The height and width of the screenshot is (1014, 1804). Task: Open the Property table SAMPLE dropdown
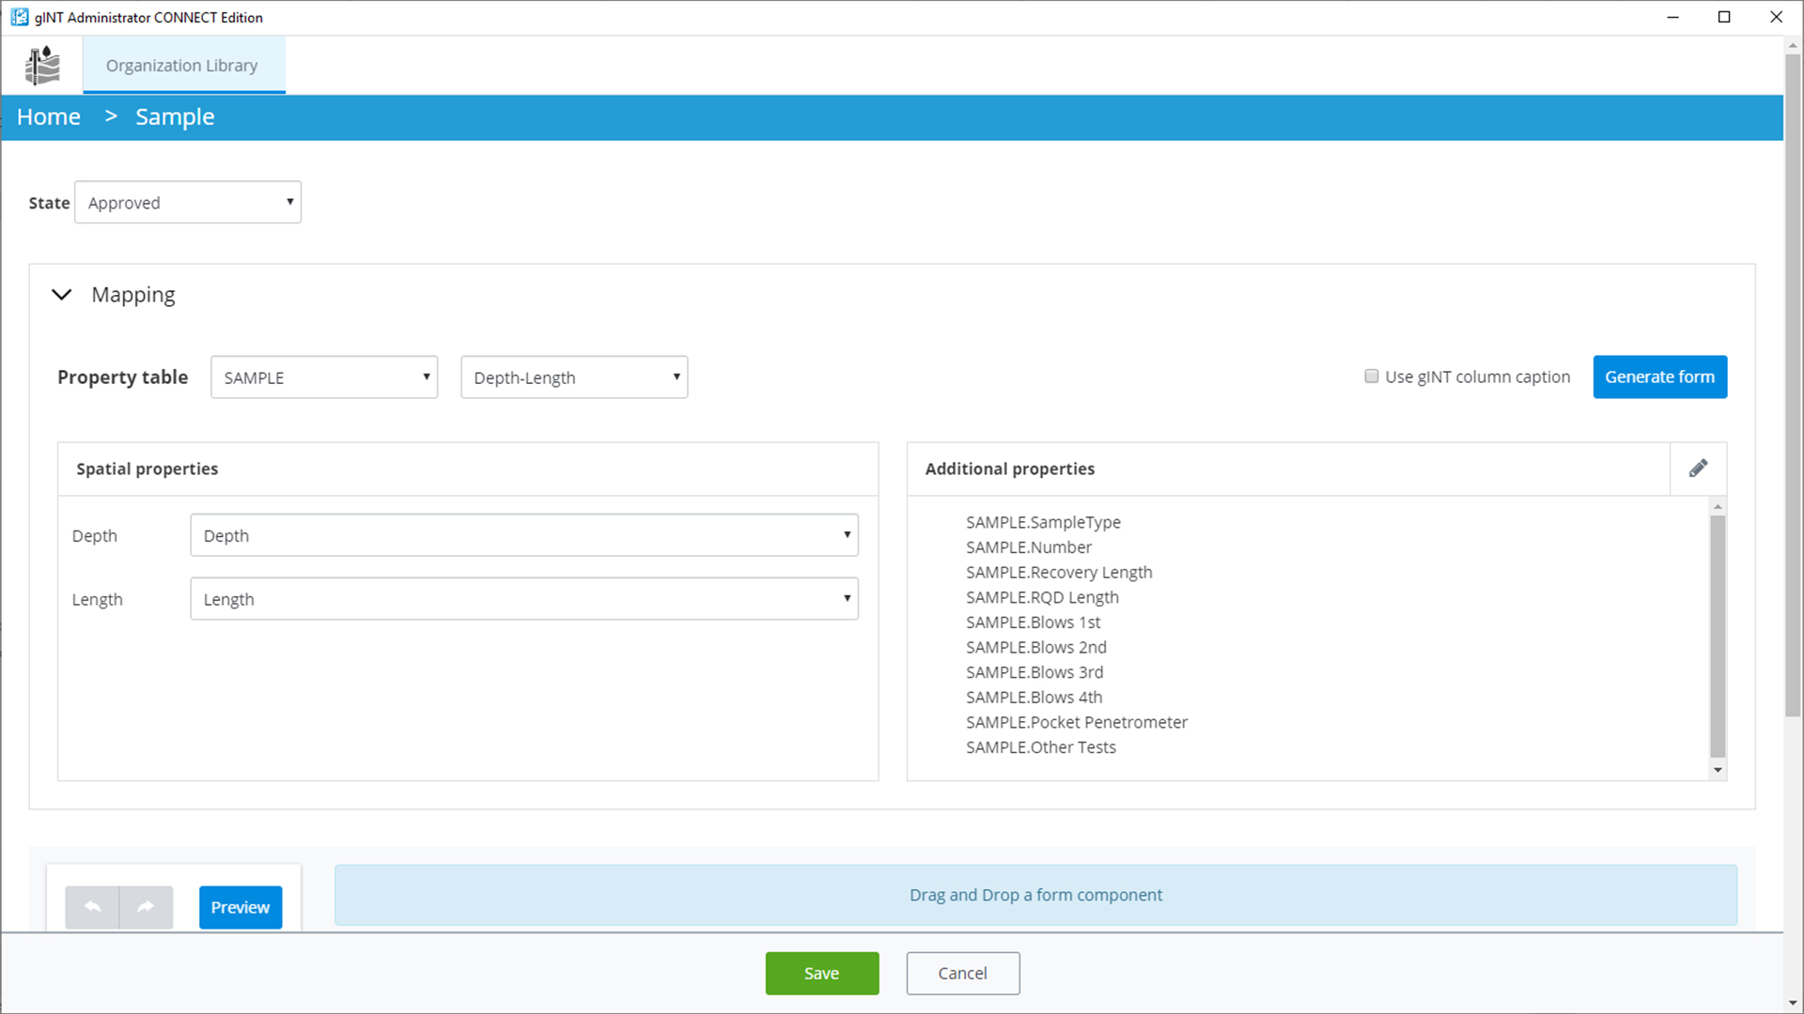pyautogui.click(x=324, y=377)
